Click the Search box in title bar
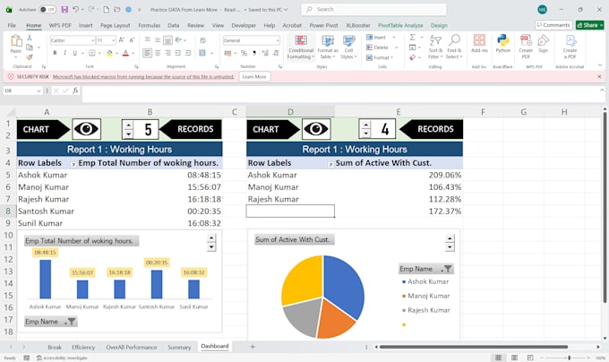 click(x=373, y=9)
